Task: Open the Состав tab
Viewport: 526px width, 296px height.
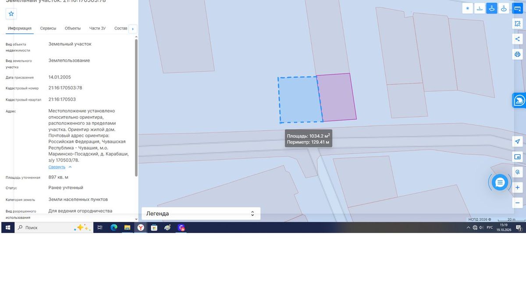Action: tap(121, 29)
